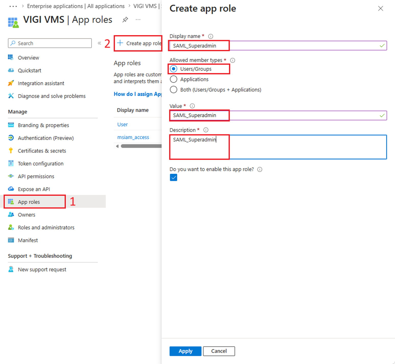Viewport: 395px width, 364px height.
Task: Select Users/Groups member type
Action: click(174, 69)
